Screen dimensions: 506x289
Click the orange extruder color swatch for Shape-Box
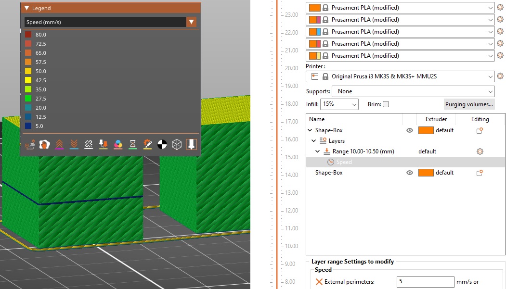coord(426,130)
